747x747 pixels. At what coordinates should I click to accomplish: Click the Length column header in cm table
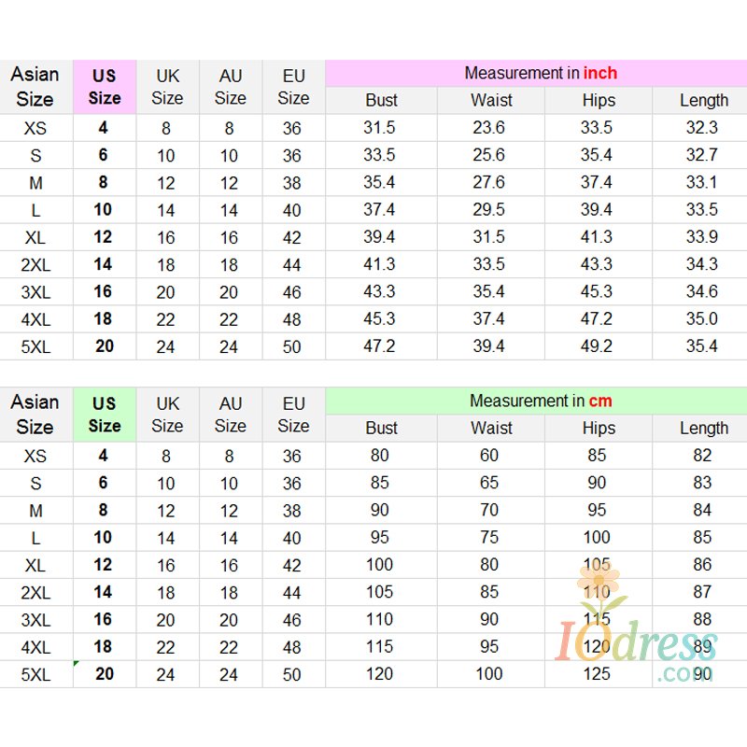tap(703, 428)
